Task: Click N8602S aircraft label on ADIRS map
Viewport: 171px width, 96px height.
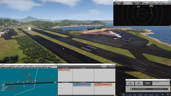Action: 4,88
